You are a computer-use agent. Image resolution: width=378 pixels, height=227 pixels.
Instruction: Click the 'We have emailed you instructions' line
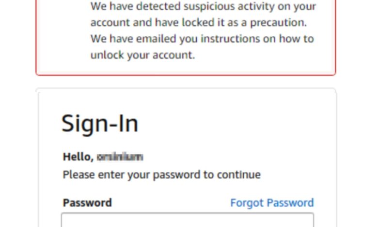pyautogui.click(x=202, y=39)
